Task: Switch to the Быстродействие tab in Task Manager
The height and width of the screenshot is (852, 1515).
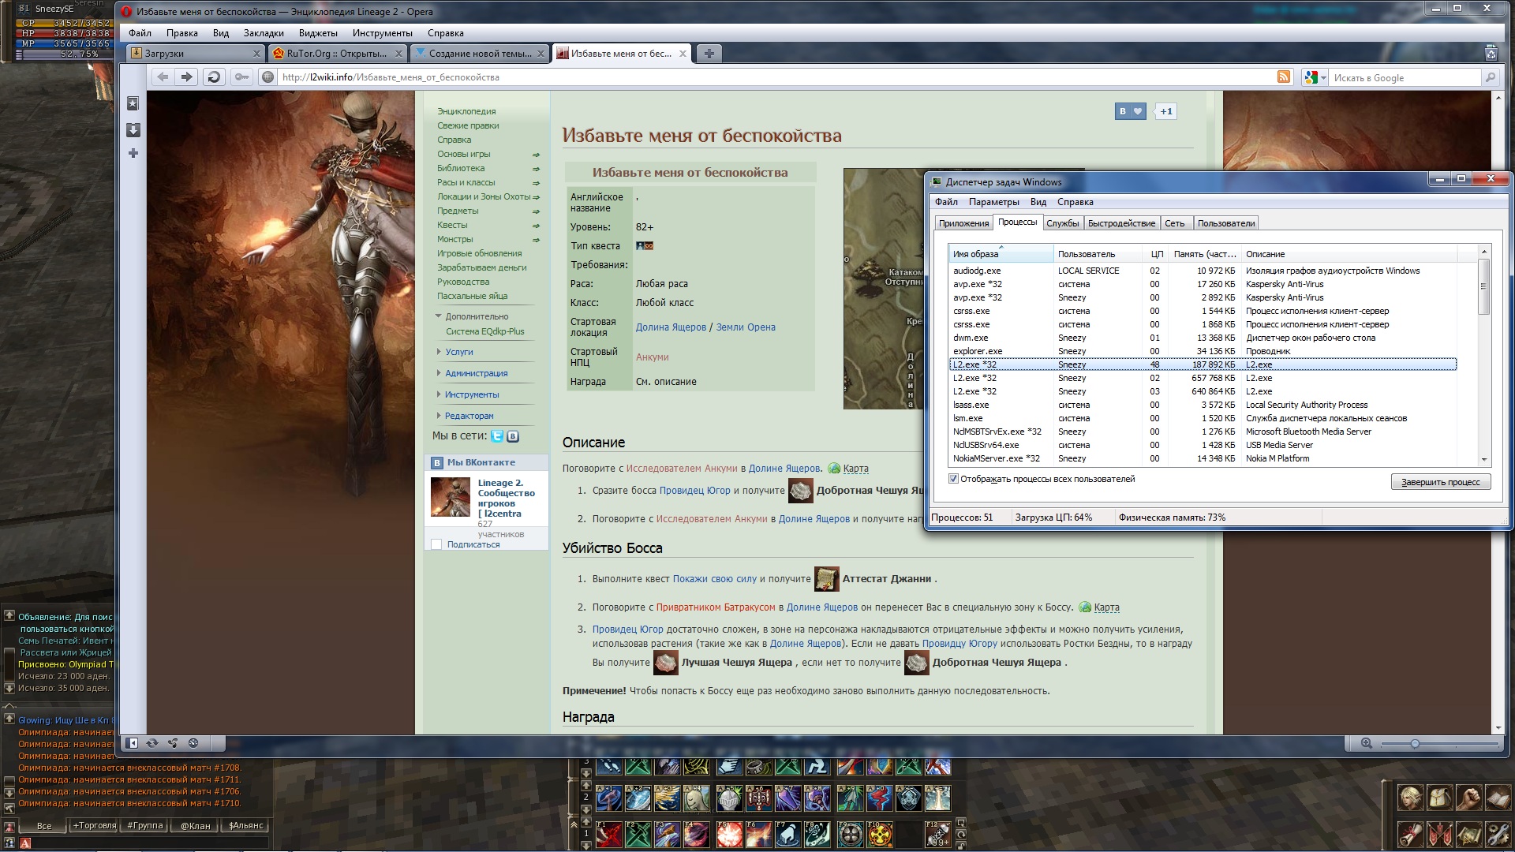Action: pyautogui.click(x=1121, y=223)
